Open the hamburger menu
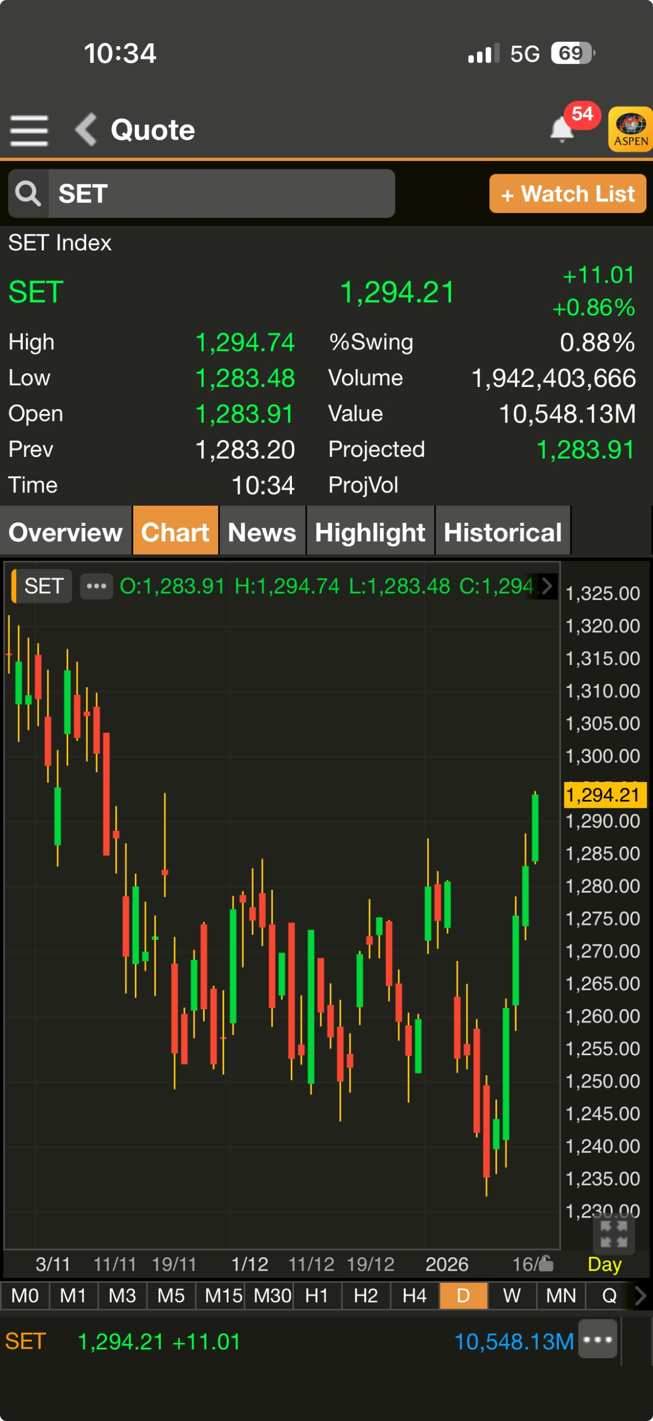The image size is (653, 1421). tap(29, 130)
